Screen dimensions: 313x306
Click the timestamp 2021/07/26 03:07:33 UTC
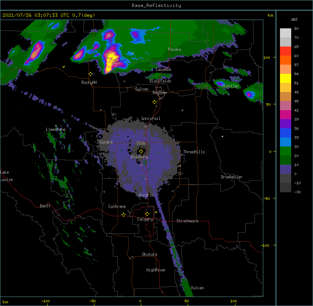point(36,15)
